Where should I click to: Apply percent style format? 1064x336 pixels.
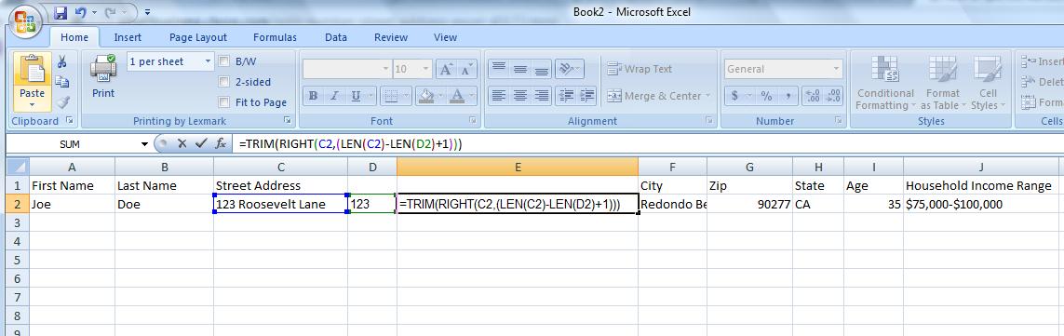(x=767, y=97)
